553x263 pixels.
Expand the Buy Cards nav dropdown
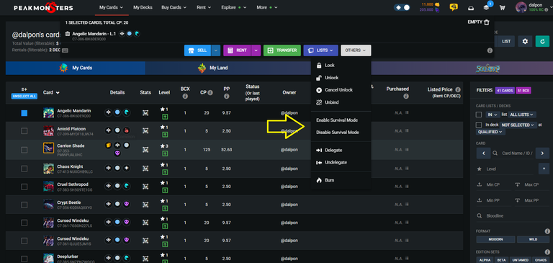(174, 7)
